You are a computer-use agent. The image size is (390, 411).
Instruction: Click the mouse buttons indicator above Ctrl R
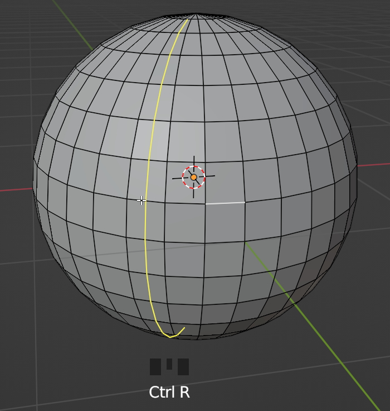tap(169, 367)
